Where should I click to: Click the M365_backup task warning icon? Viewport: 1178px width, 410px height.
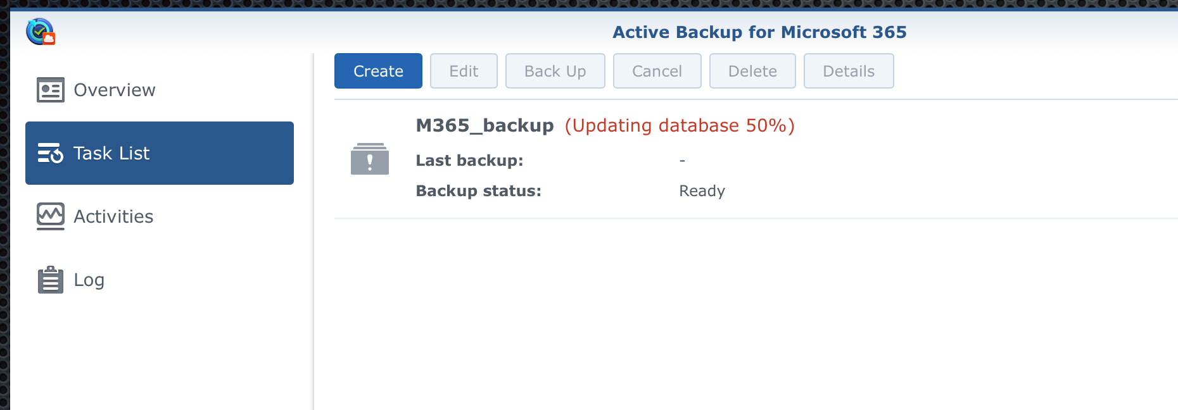click(x=370, y=159)
